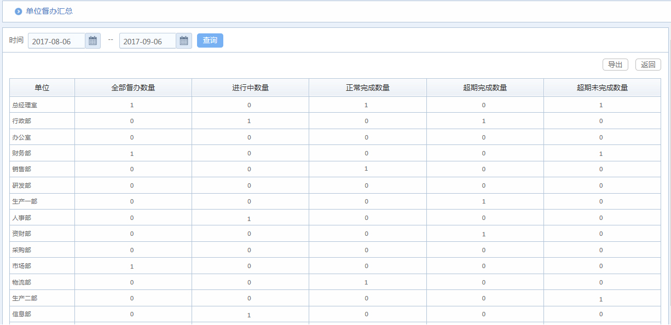Click the 正常完成数量 column header

coord(367,88)
